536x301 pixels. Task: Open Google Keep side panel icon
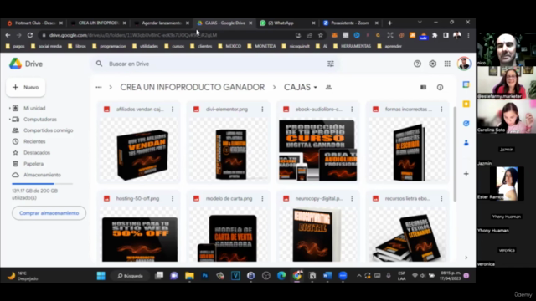466,104
